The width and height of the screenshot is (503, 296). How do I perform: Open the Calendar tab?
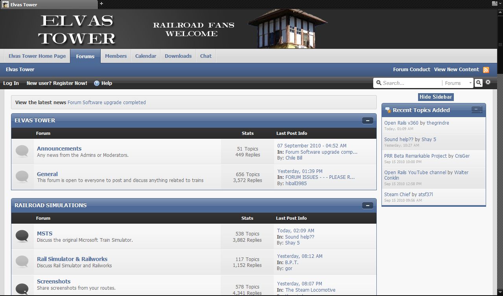coord(146,56)
